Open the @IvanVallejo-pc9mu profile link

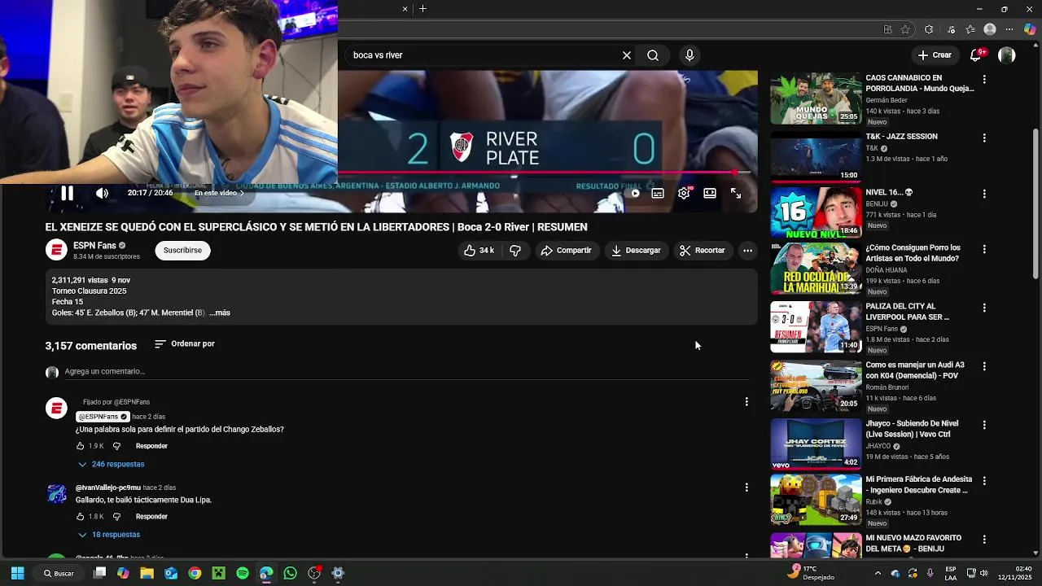point(108,488)
